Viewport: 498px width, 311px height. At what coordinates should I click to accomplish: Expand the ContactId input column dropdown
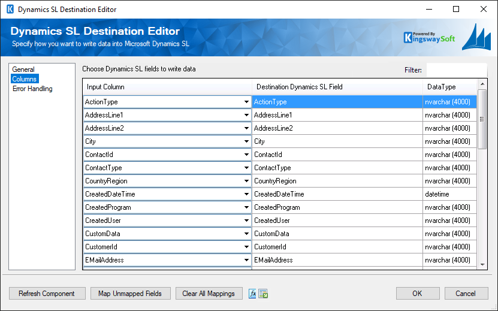pyautogui.click(x=246, y=155)
